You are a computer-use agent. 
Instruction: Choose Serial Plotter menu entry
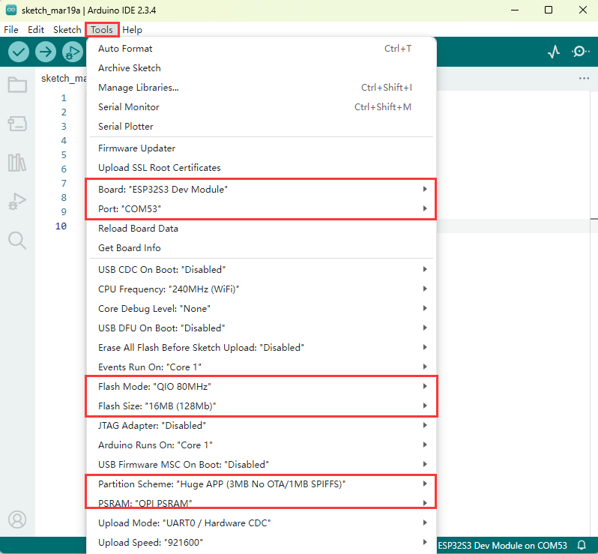pos(262,126)
